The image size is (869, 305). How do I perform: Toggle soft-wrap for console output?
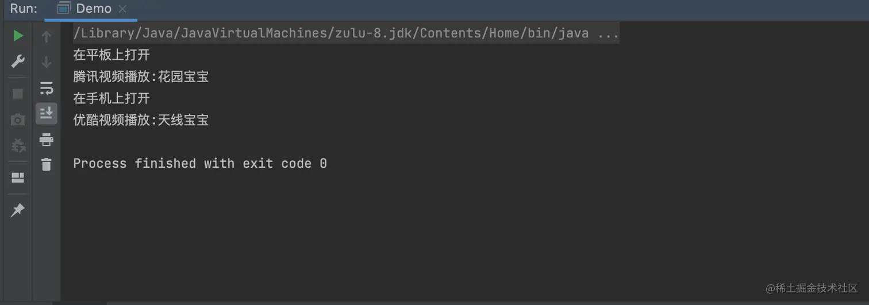[x=47, y=88]
